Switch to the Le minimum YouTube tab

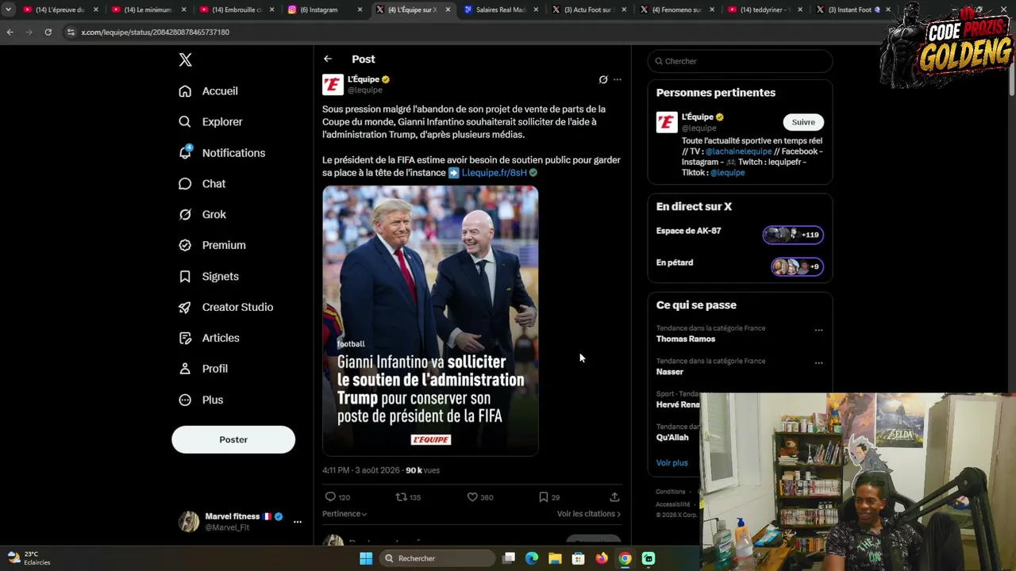(148, 10)
